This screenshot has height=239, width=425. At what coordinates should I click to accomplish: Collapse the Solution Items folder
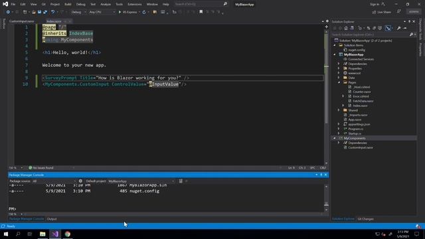[x=335, y=45]
